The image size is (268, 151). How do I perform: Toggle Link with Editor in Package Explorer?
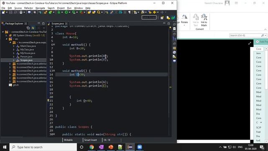click(33, 28)
